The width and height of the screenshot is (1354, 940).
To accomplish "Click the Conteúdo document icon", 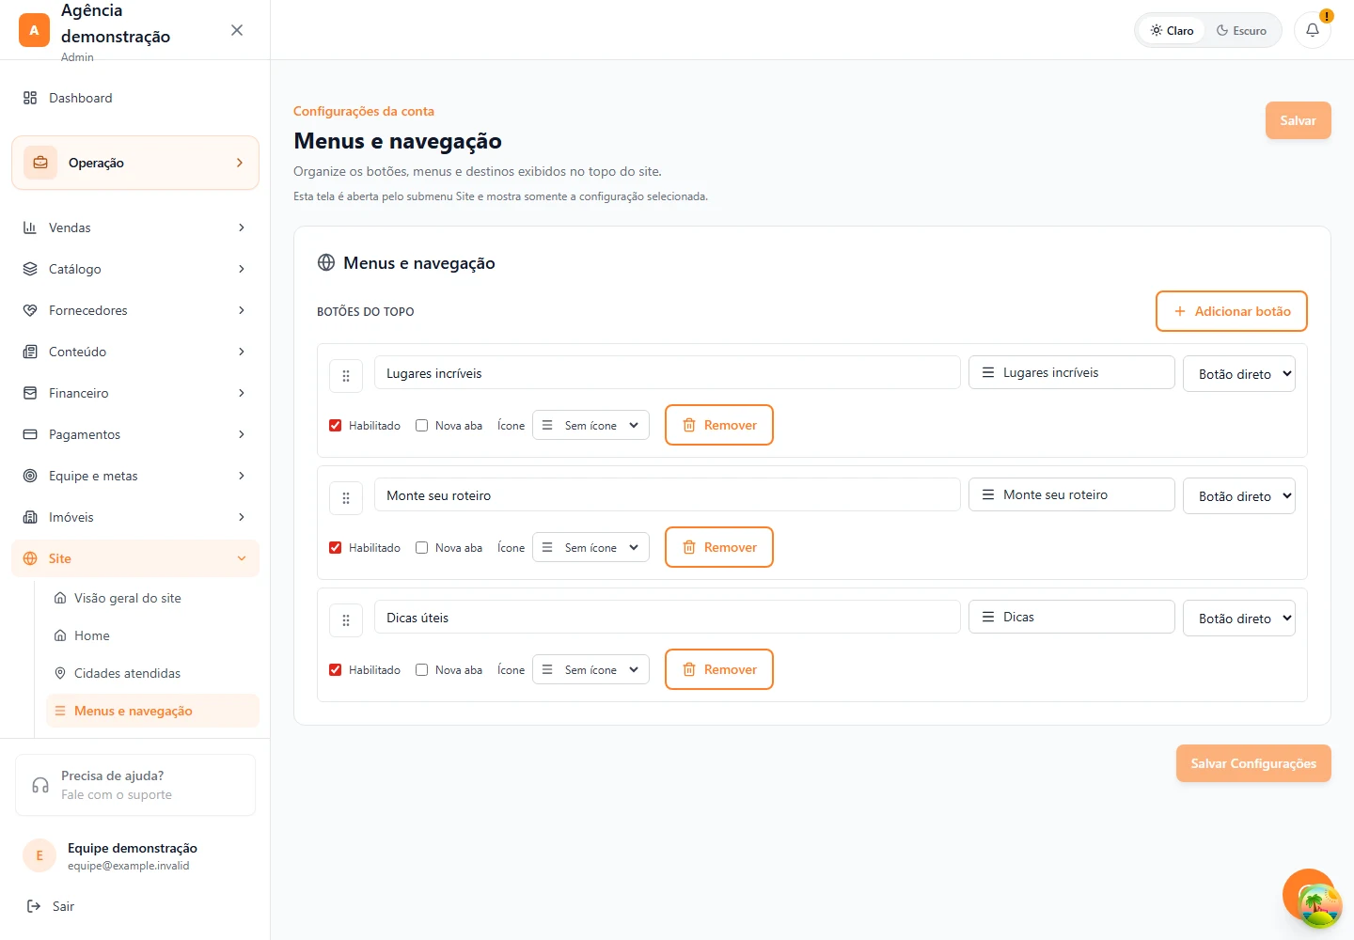I will coord(30,352).
